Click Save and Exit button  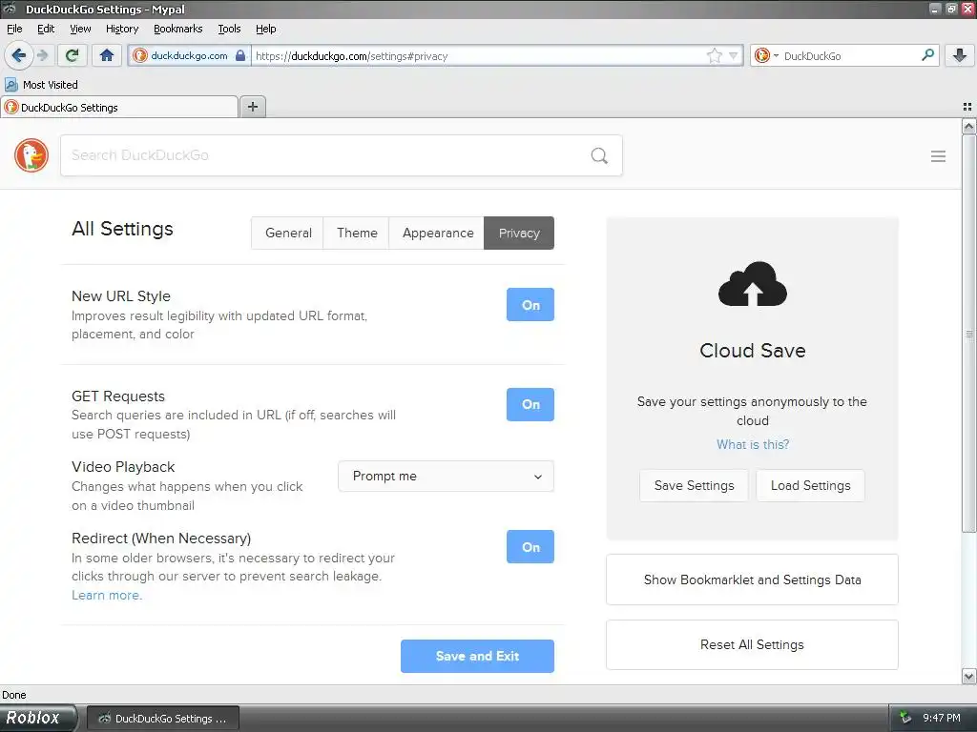(477, 656)
